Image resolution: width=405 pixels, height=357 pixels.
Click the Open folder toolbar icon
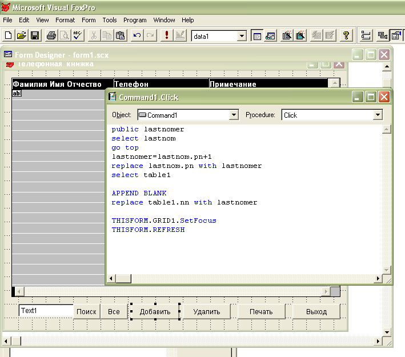pos(22,35)
